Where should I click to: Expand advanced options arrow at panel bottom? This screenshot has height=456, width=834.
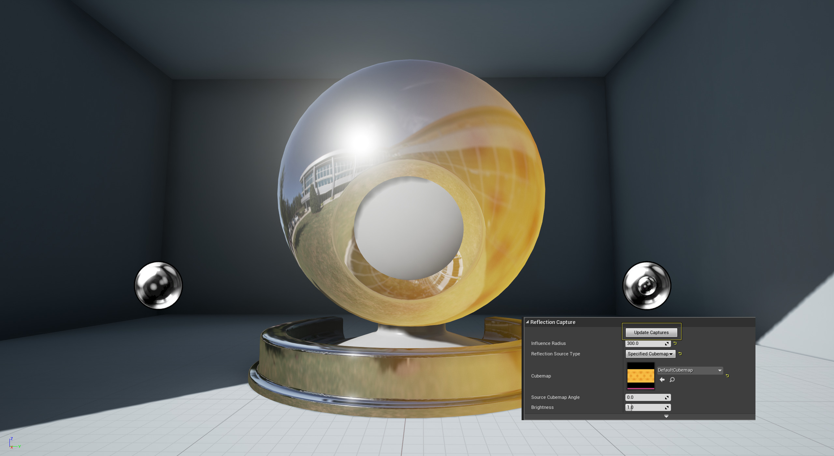[666, 416]
